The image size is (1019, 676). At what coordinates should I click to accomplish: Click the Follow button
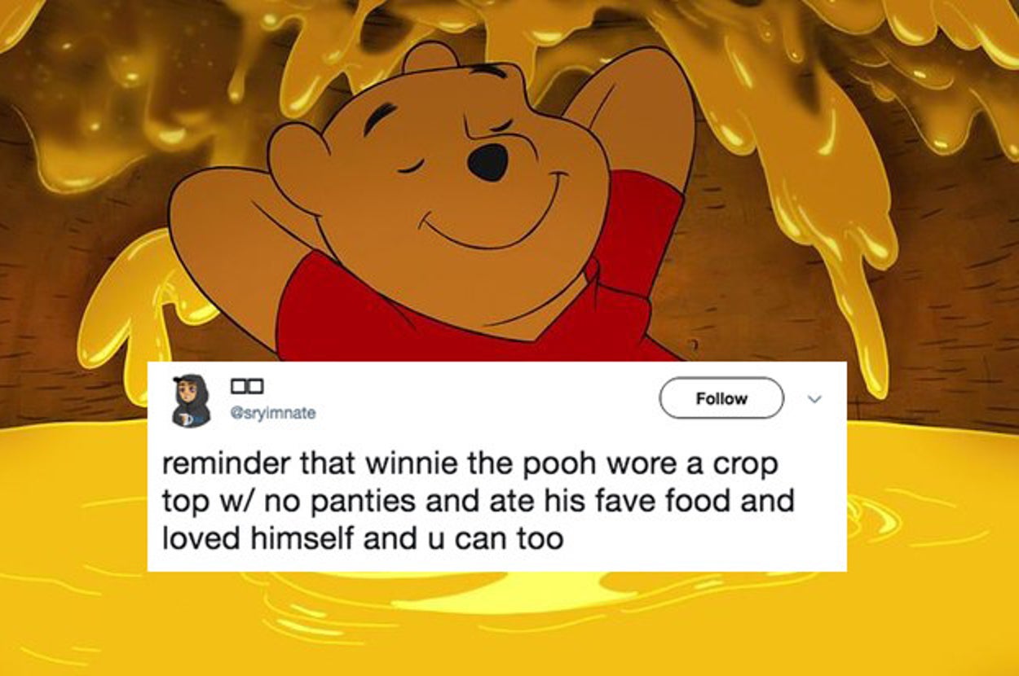(x=721, y=398)
